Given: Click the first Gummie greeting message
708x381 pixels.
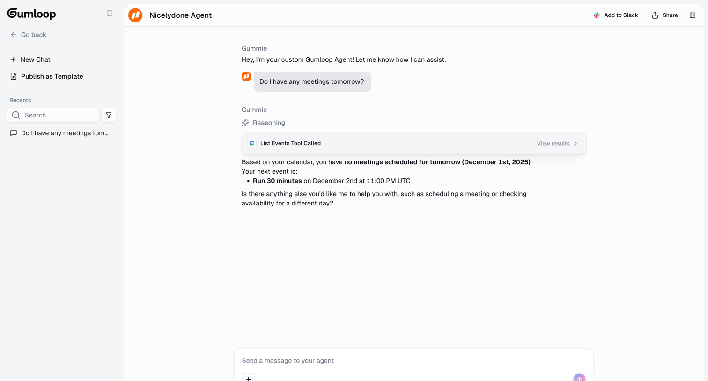Looking at the screenshot, I should click(344, 59).
